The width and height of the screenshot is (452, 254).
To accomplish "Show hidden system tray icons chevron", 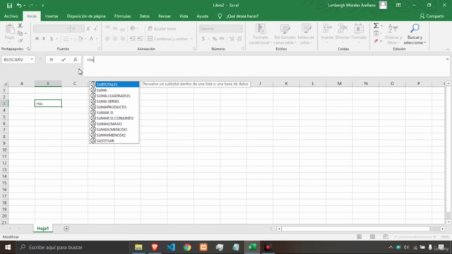I will click(391, 248).
